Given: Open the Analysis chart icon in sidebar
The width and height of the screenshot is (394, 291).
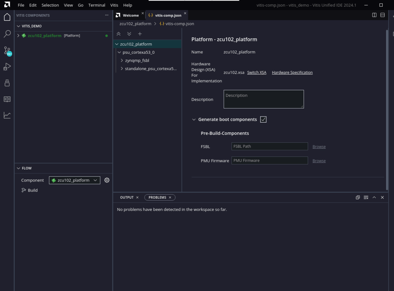Looking at the screenshot, I should pyautogui.click(x=7, y=115).
